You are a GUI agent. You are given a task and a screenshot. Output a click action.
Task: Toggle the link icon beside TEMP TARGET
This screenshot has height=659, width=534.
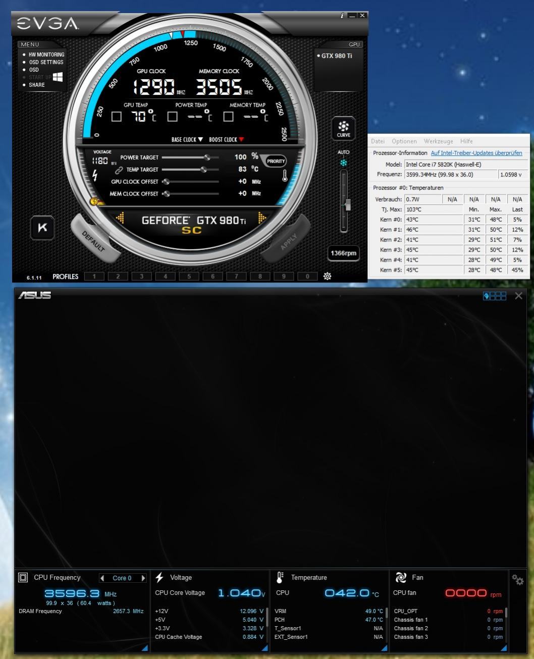point(119,170)
